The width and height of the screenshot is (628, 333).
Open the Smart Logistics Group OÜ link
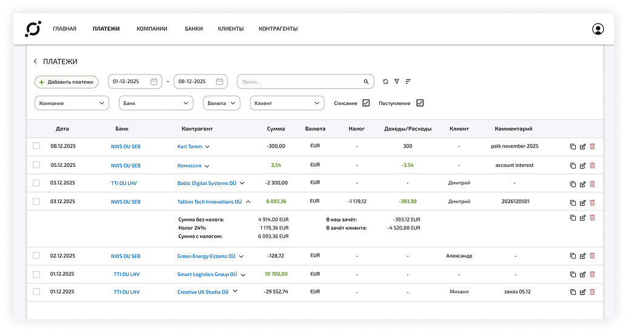point(207,274)
